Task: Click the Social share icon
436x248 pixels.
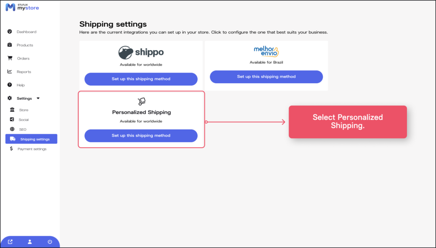Action: pyautogui.click(x=12, y=120)
